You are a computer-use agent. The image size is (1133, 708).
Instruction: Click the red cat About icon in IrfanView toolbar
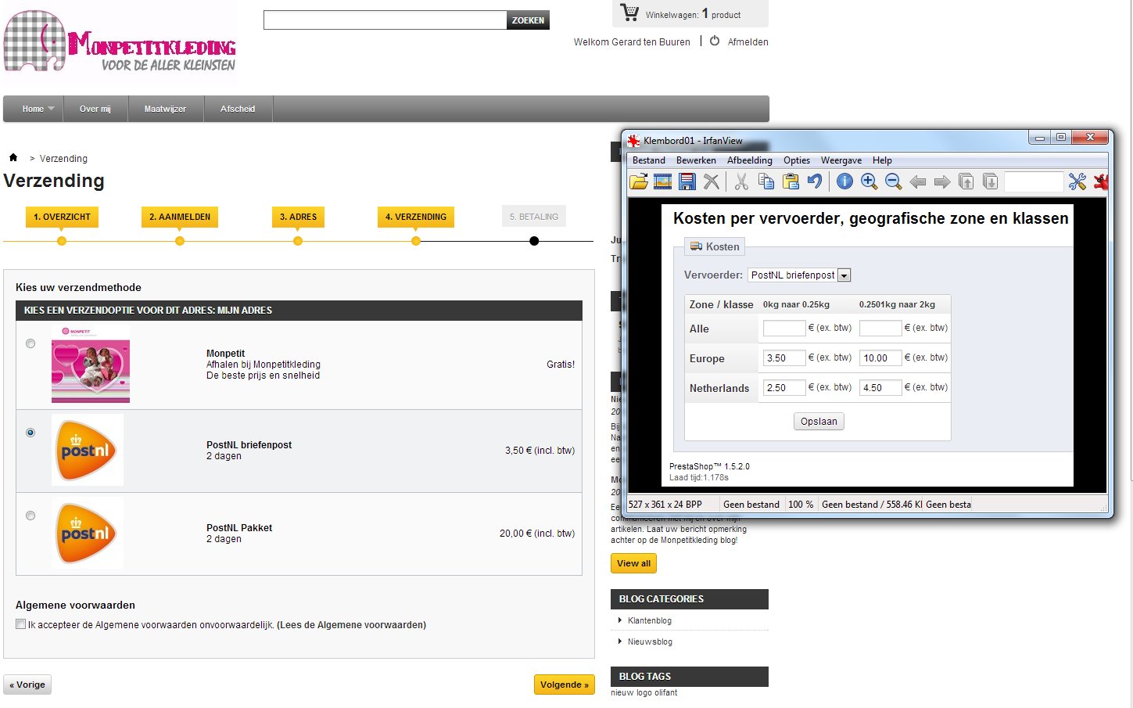point(1101,181)
